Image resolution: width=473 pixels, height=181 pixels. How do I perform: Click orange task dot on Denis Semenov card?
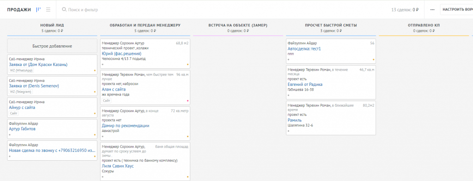(95, 92)
